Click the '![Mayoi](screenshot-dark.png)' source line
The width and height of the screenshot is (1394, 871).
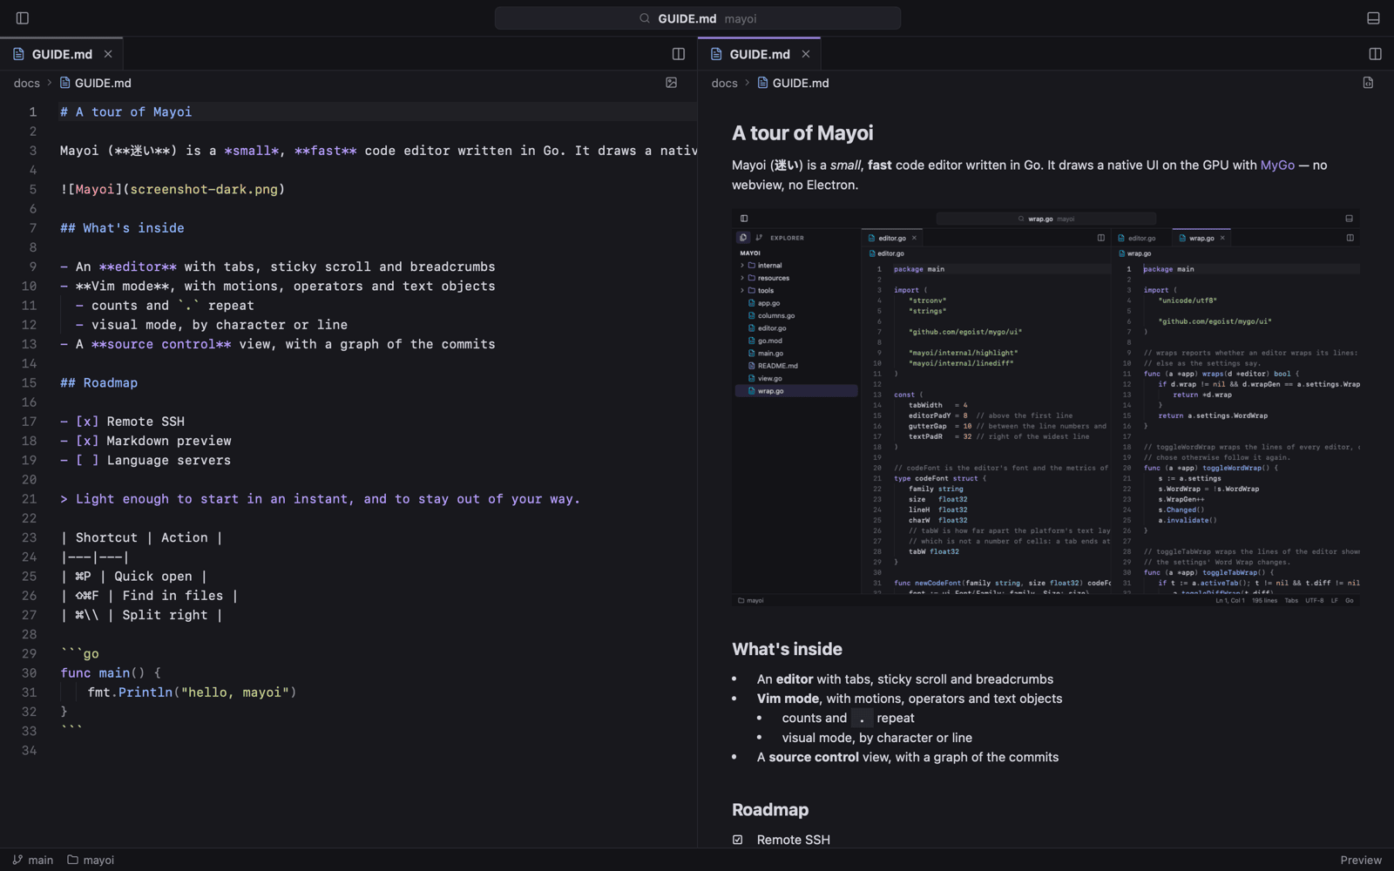173,189
